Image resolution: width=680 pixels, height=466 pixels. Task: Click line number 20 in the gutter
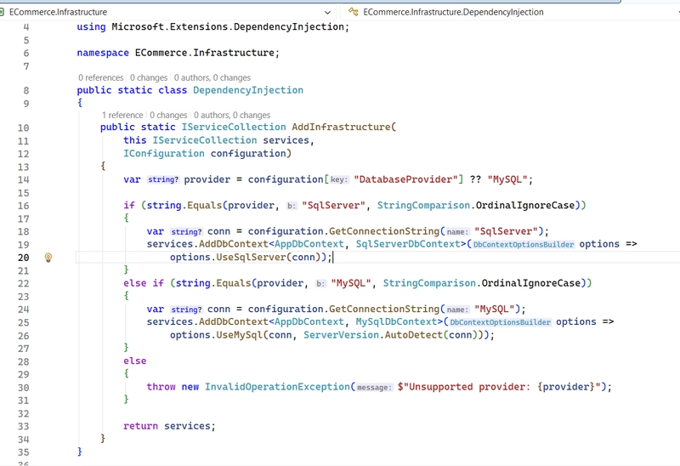point(24,258)
